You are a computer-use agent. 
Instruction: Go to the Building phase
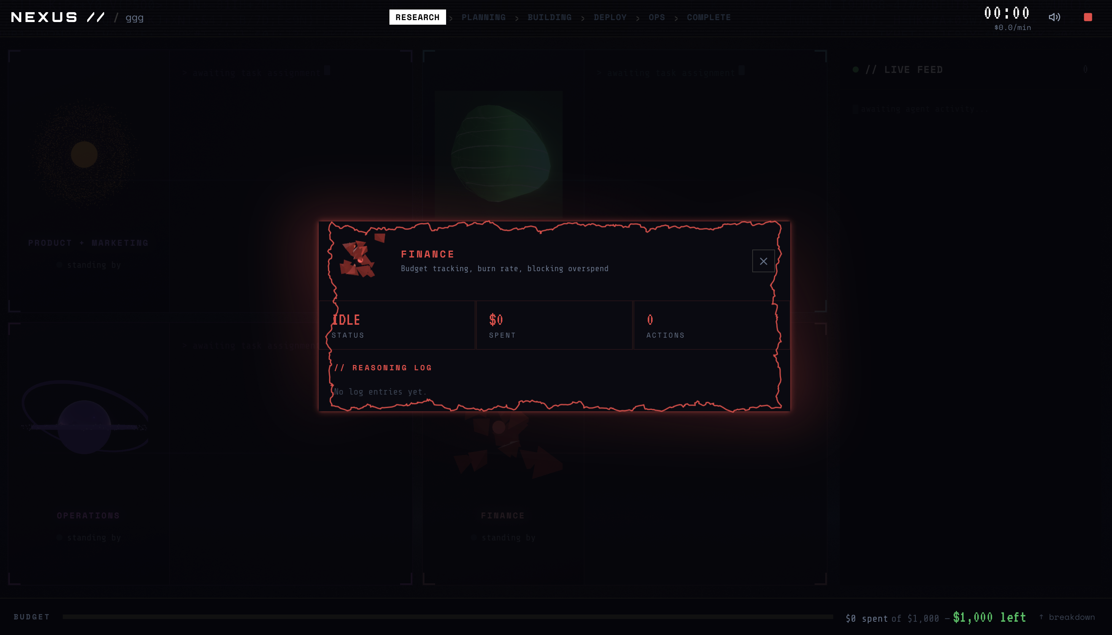549,17
